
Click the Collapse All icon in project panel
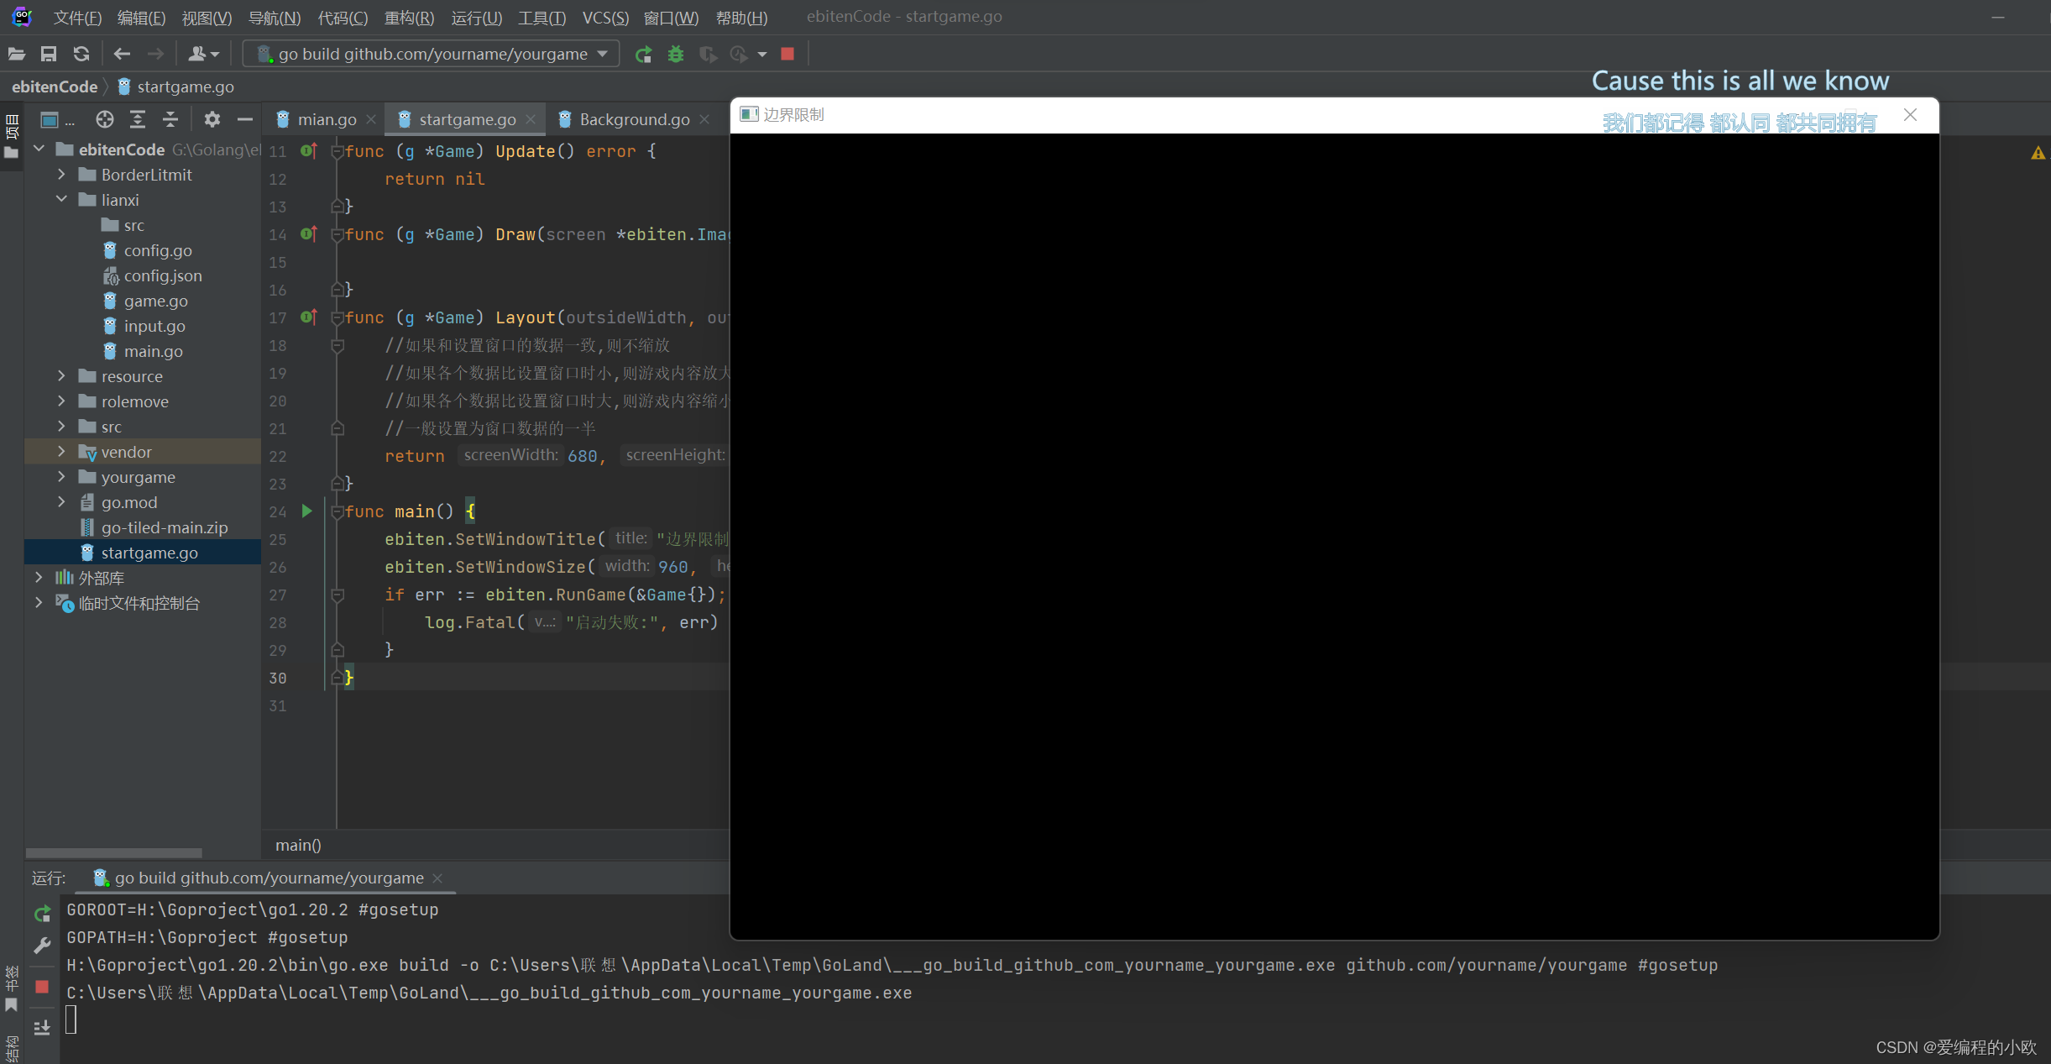(x=170, y=119)
